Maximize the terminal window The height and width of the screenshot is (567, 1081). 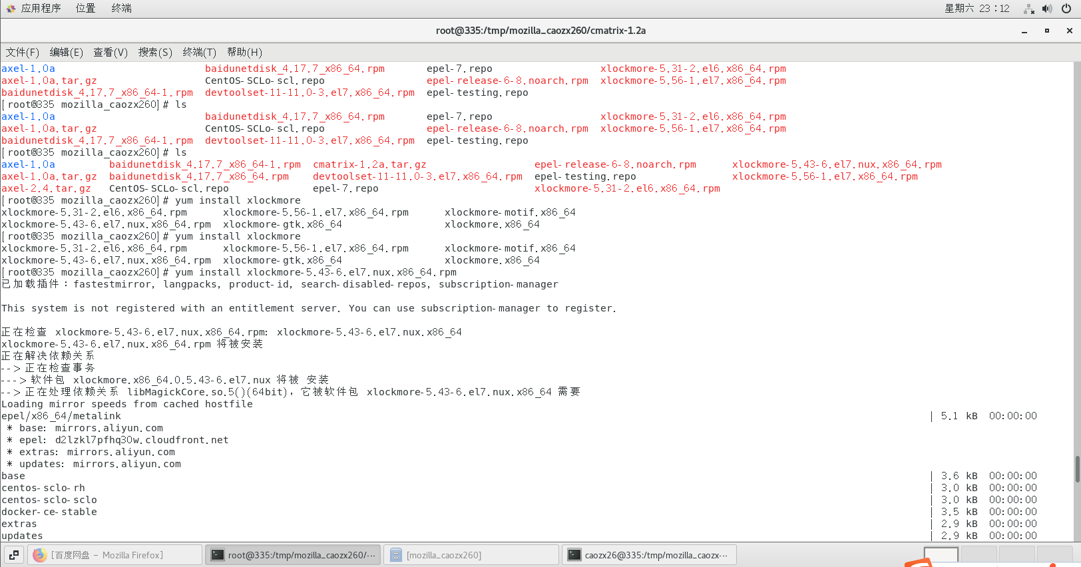tap(1047, 31)
